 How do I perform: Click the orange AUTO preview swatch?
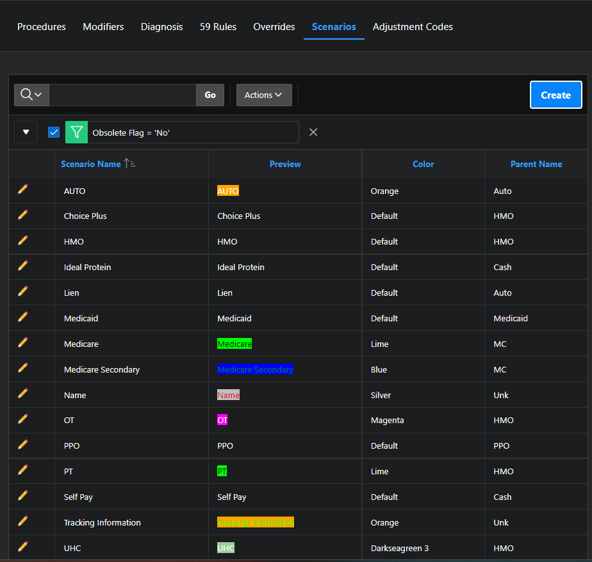point(227,191)
